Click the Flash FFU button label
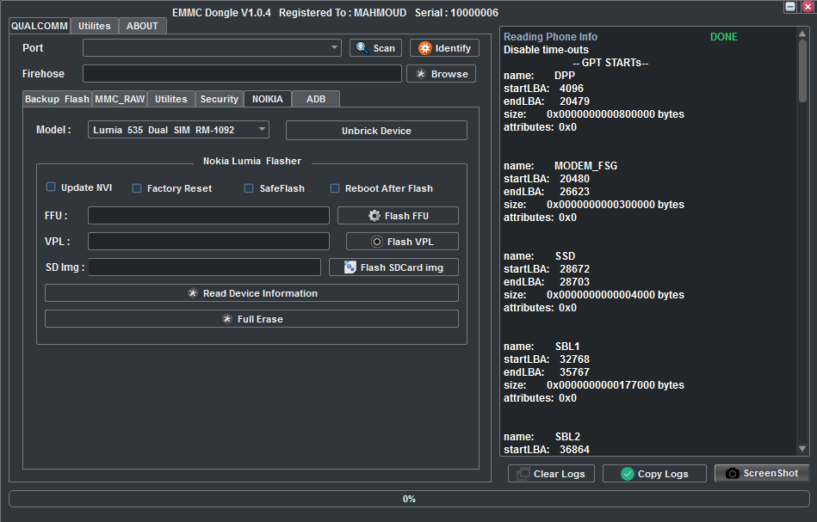 (x=406, y=216)
